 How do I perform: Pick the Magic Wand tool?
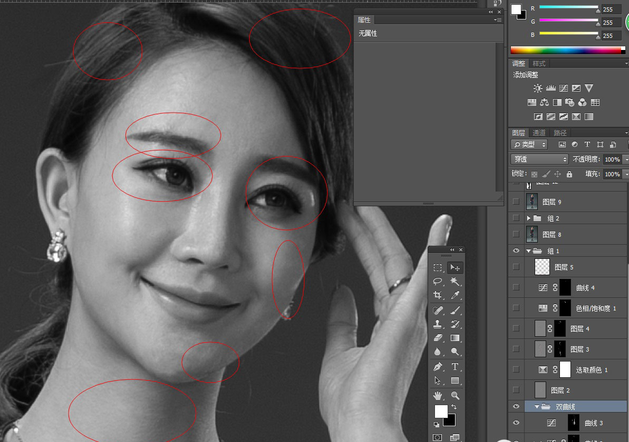455,282
